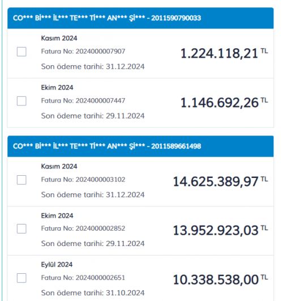
Task: Click Fatura No: 2024000002852 text
Action: [83, 228]
